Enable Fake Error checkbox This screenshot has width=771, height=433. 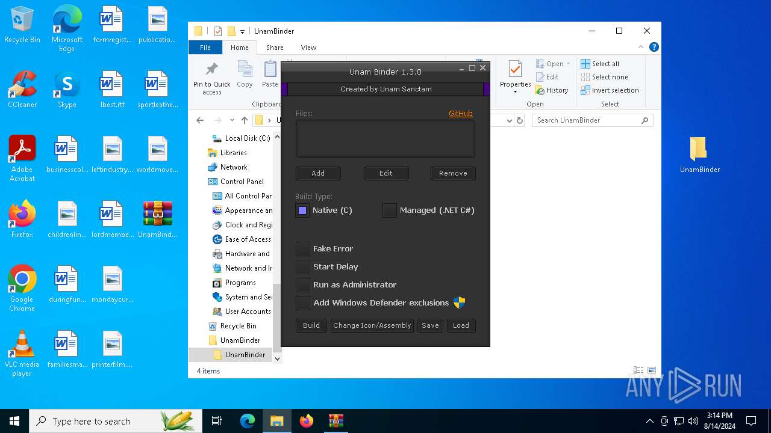pyautogui.click(x=303, y=248)
